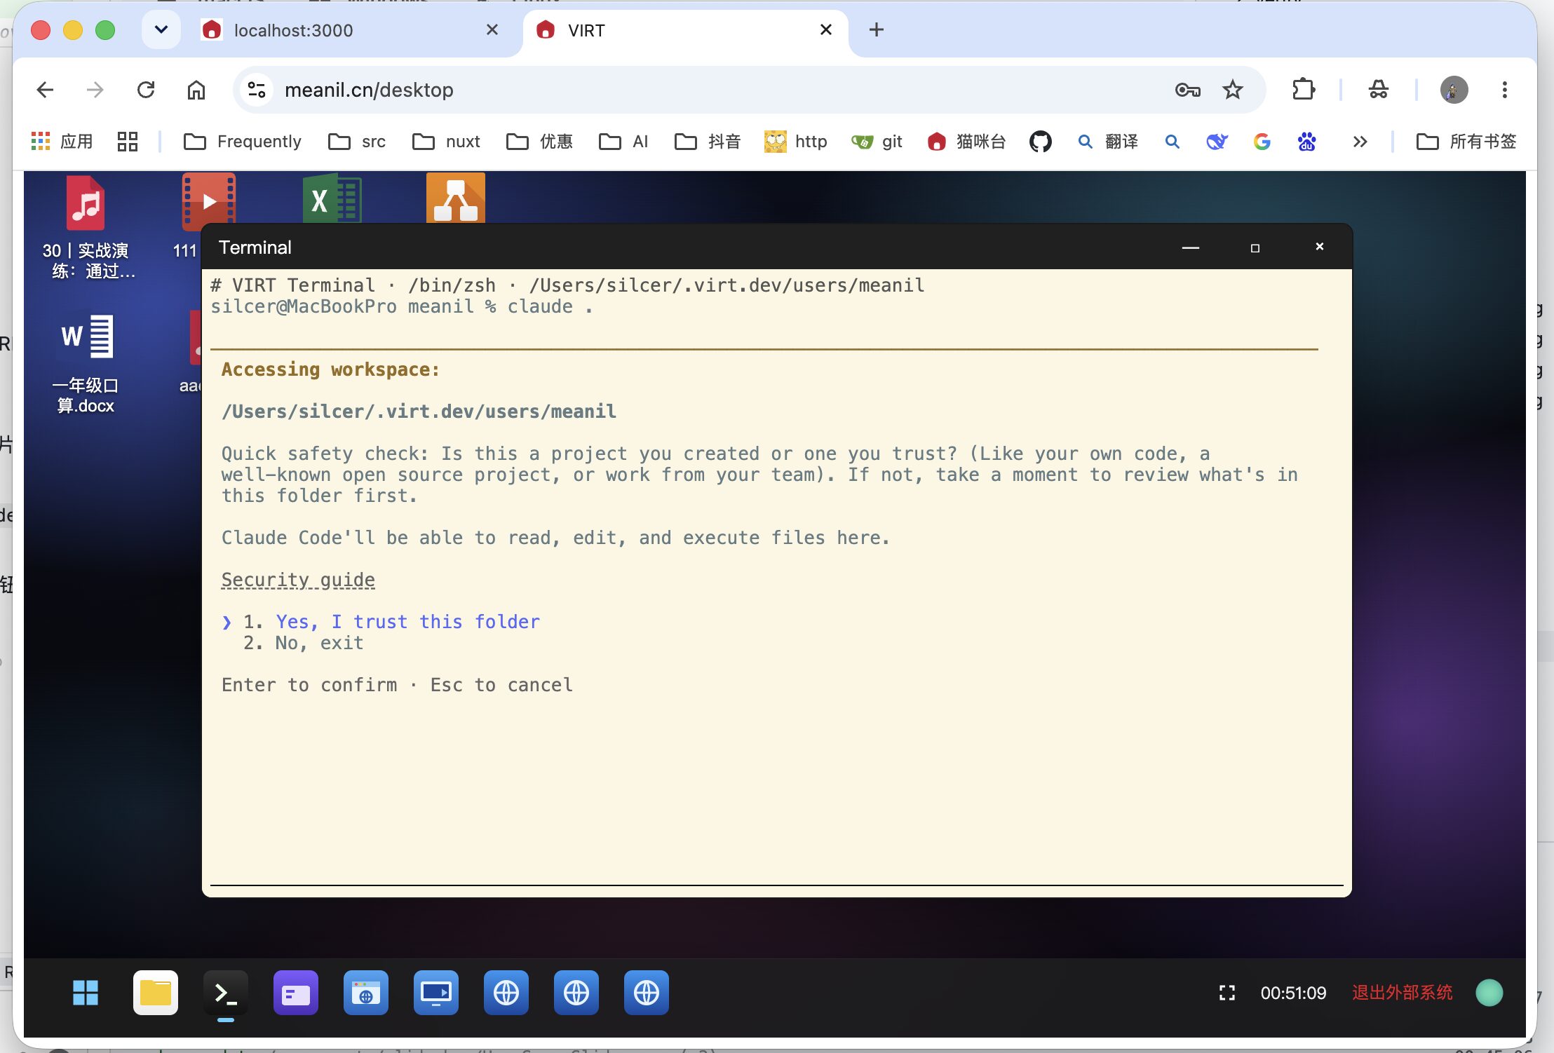Reload the meanil.cn page
The height and width of the screenshot is (1053, 1554).
(146, 90)
